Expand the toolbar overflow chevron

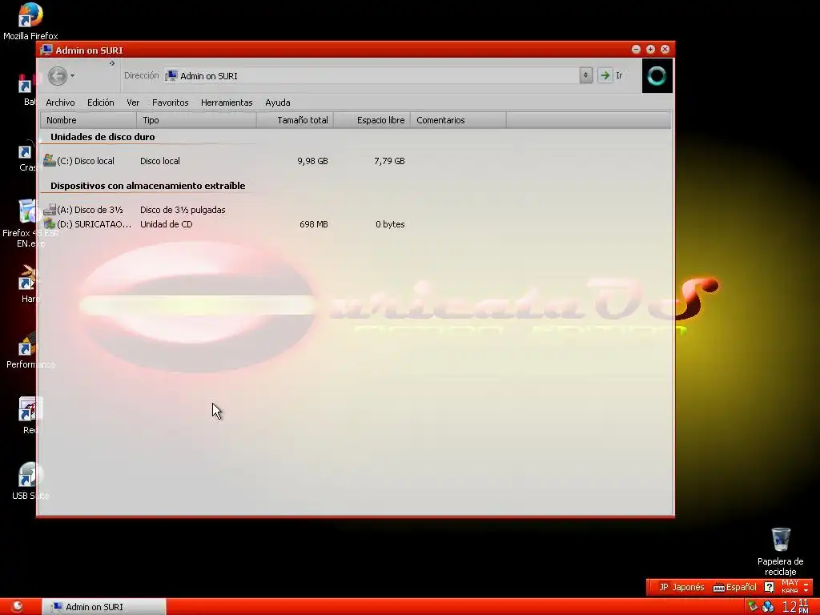(x=112, y=63)
